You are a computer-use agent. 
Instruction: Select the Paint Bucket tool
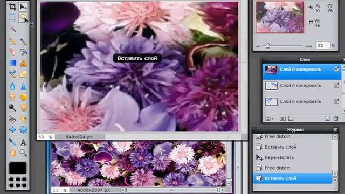pyautogui.click(x=23, y=52)
